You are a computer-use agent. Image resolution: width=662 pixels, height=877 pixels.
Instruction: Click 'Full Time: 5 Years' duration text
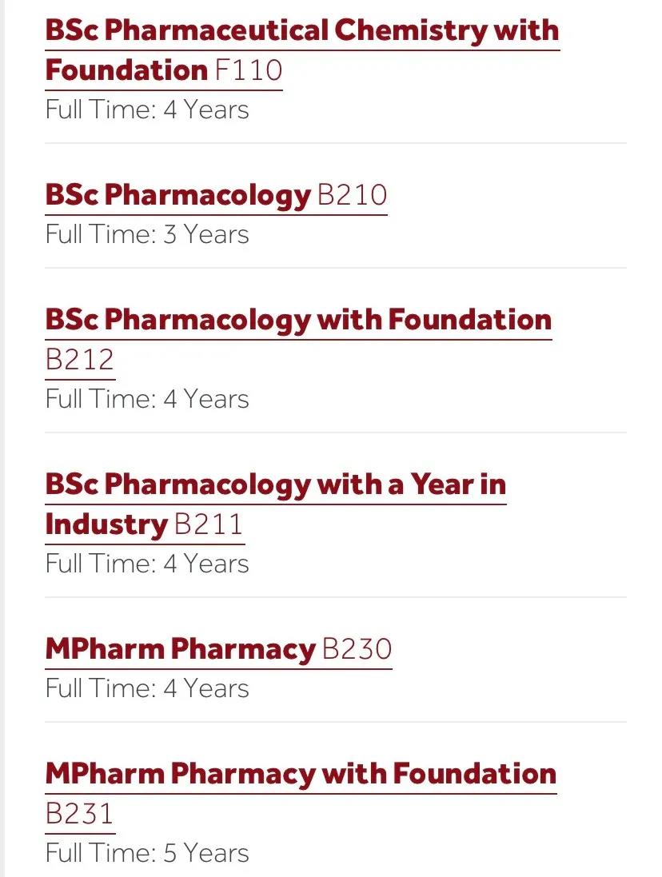pos(147,854)
